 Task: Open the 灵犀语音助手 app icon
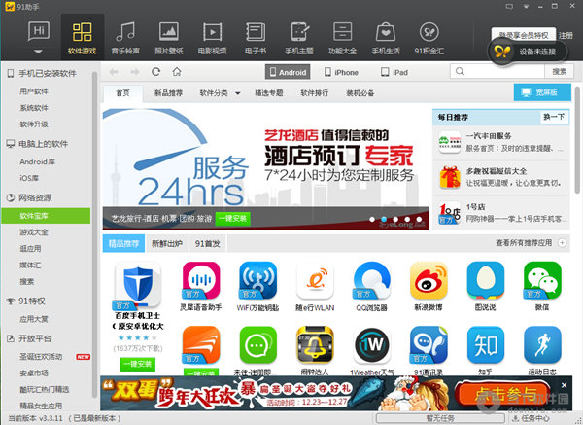click(x=201, y=280)
